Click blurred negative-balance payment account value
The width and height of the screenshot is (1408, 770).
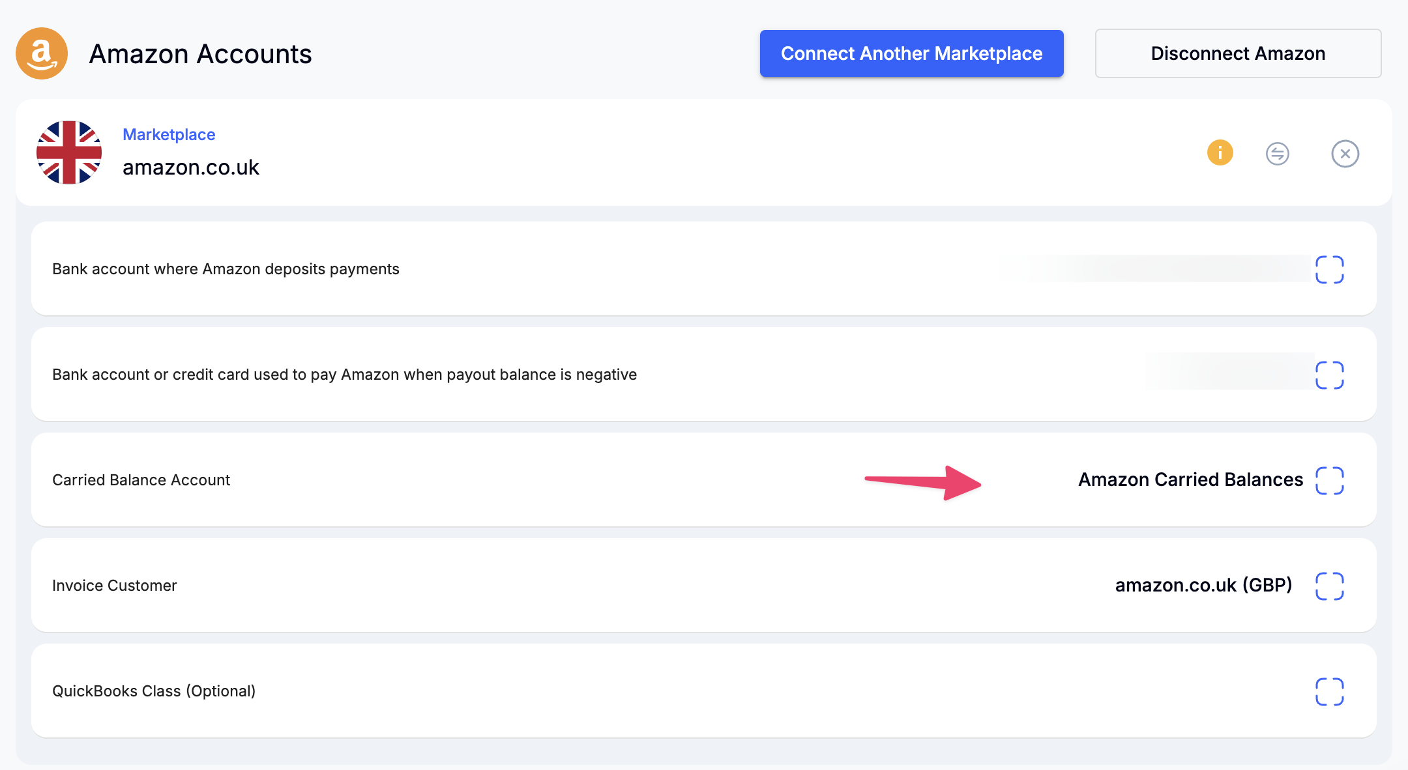[1232, 371]
